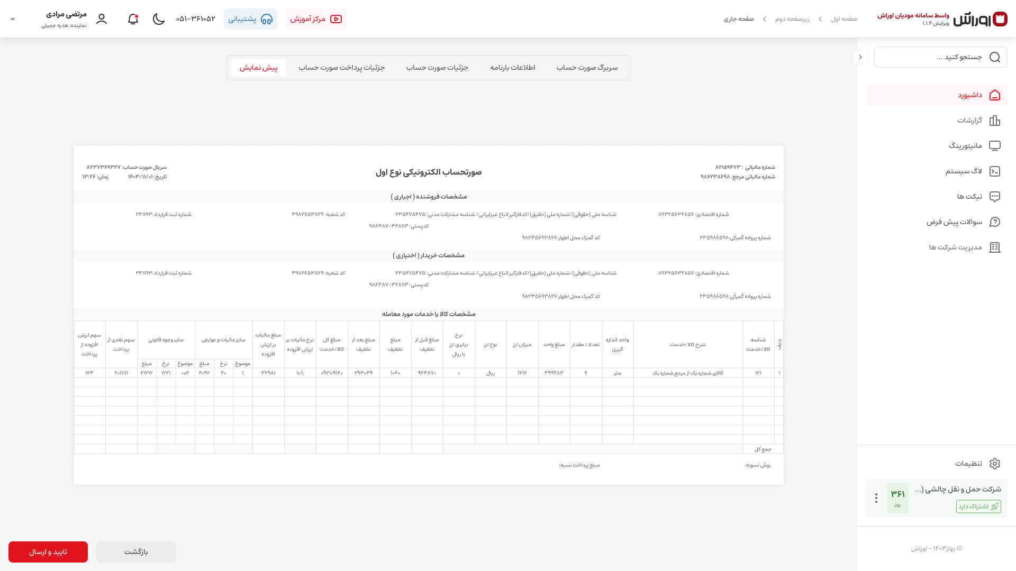Click the تایید و ارسال button
Image resolution: width=1016 pixels, height=571 pixels.
48,552
